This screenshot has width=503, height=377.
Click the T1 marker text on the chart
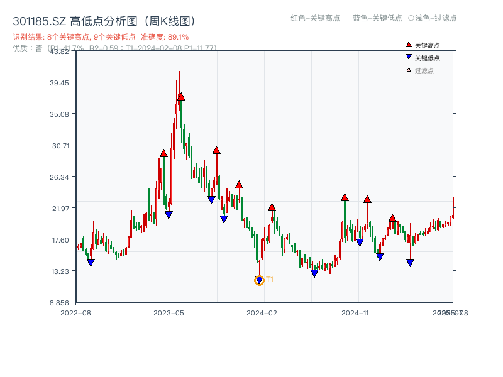[270, 278]
